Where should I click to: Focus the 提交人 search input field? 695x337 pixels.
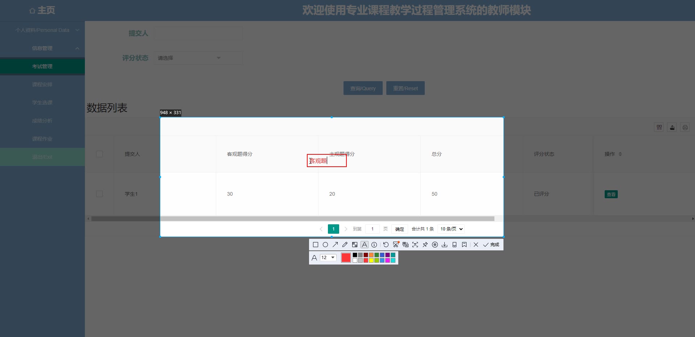coord(198,33)
